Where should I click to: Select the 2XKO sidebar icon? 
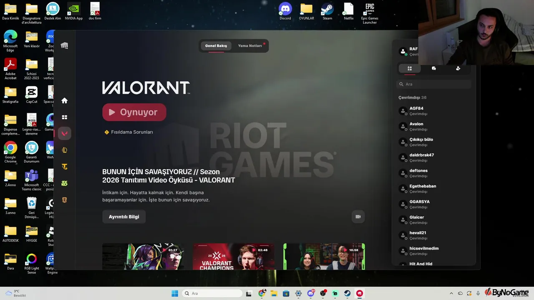click(64, 183)
